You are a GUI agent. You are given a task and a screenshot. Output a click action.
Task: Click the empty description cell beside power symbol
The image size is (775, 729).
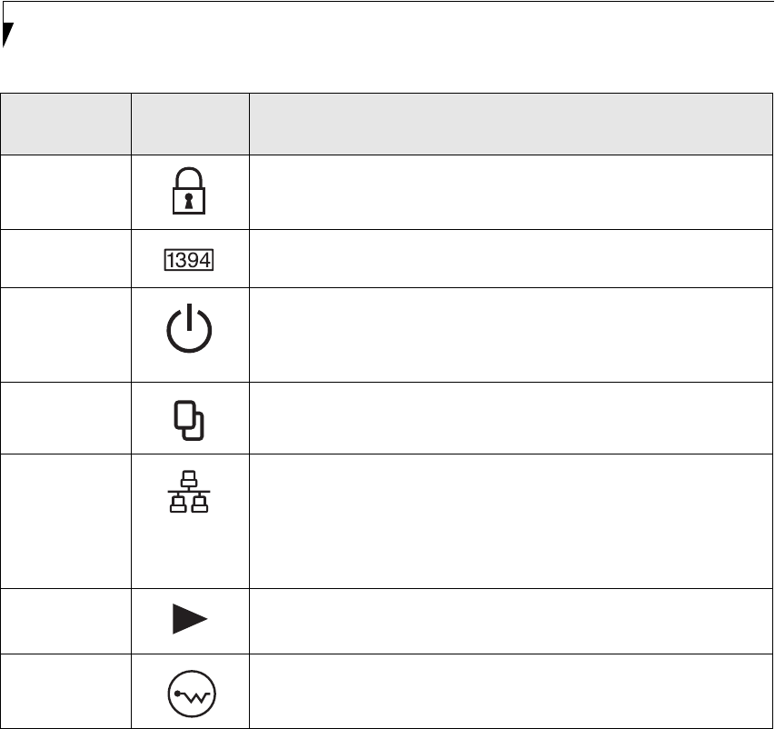point(507,335)
